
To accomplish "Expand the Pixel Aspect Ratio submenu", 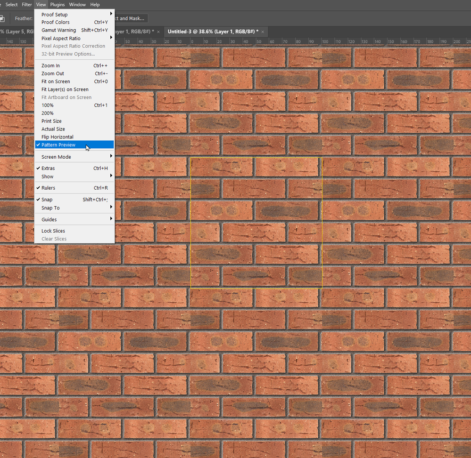I will coord(74,38).
